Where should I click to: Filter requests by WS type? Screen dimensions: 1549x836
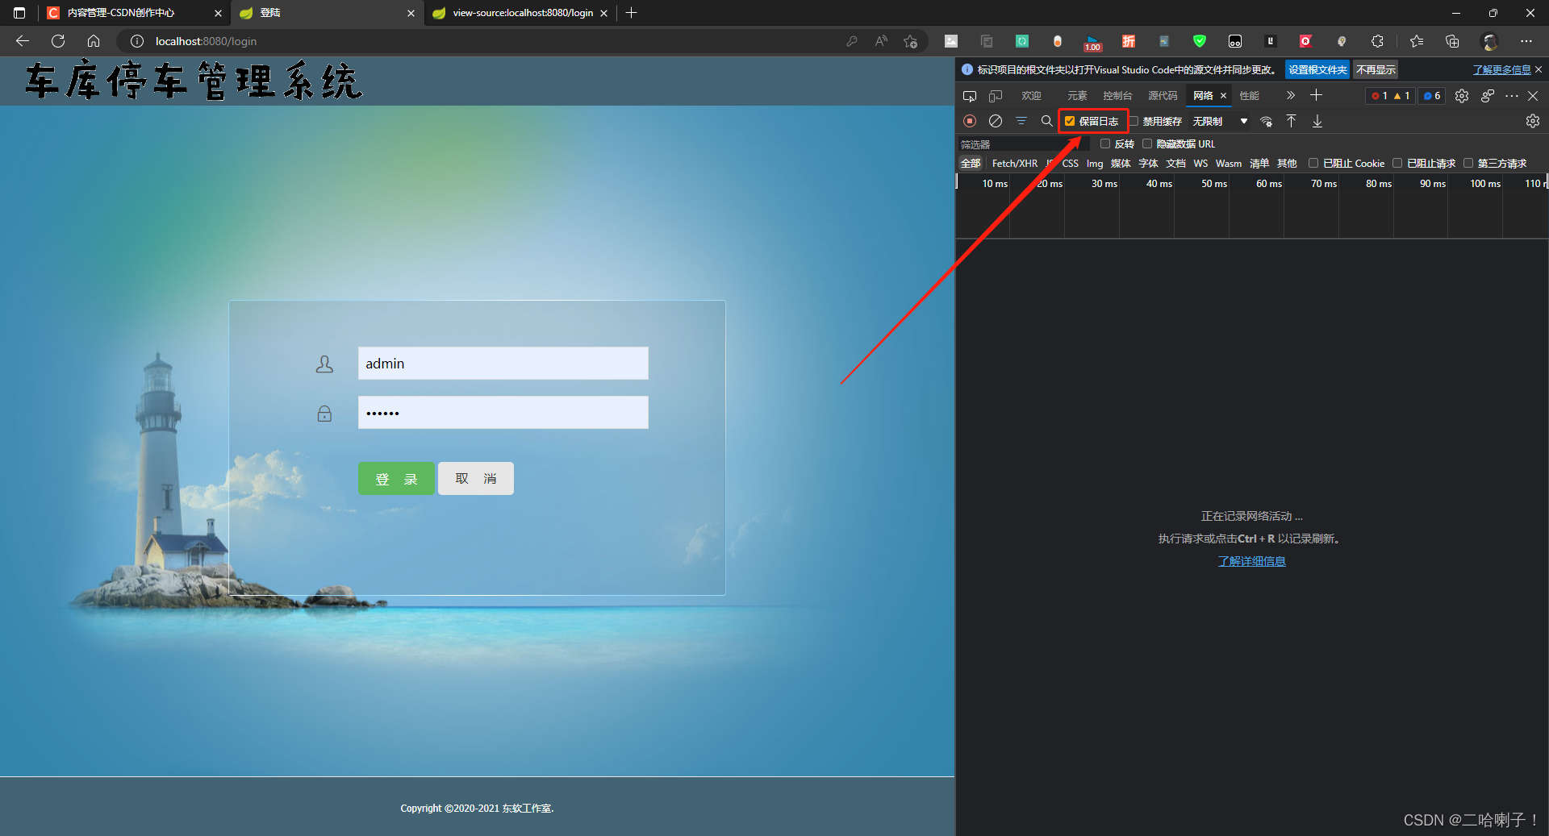point(1200,164)
